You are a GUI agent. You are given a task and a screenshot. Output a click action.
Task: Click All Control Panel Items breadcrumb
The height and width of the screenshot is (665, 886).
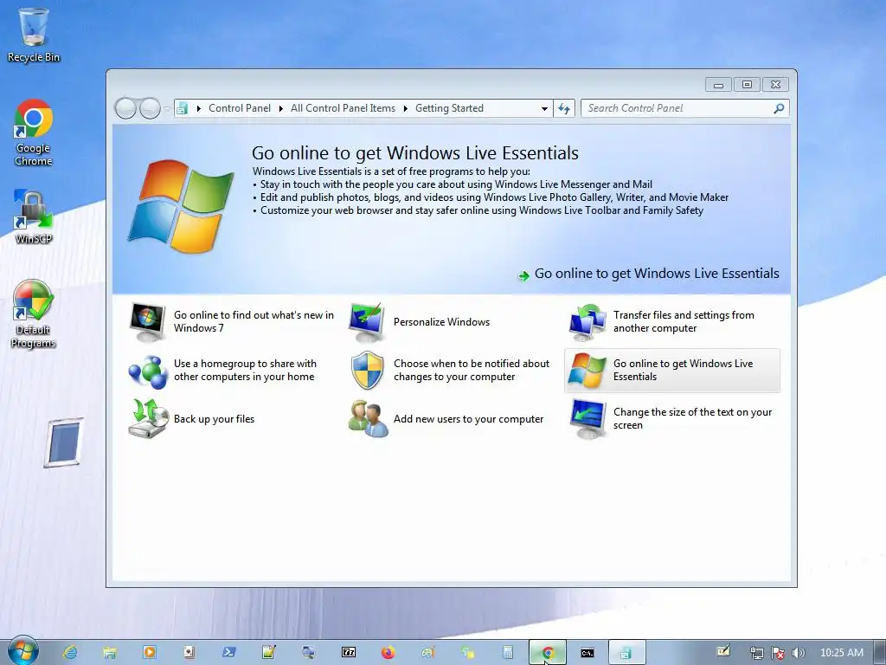343,108
